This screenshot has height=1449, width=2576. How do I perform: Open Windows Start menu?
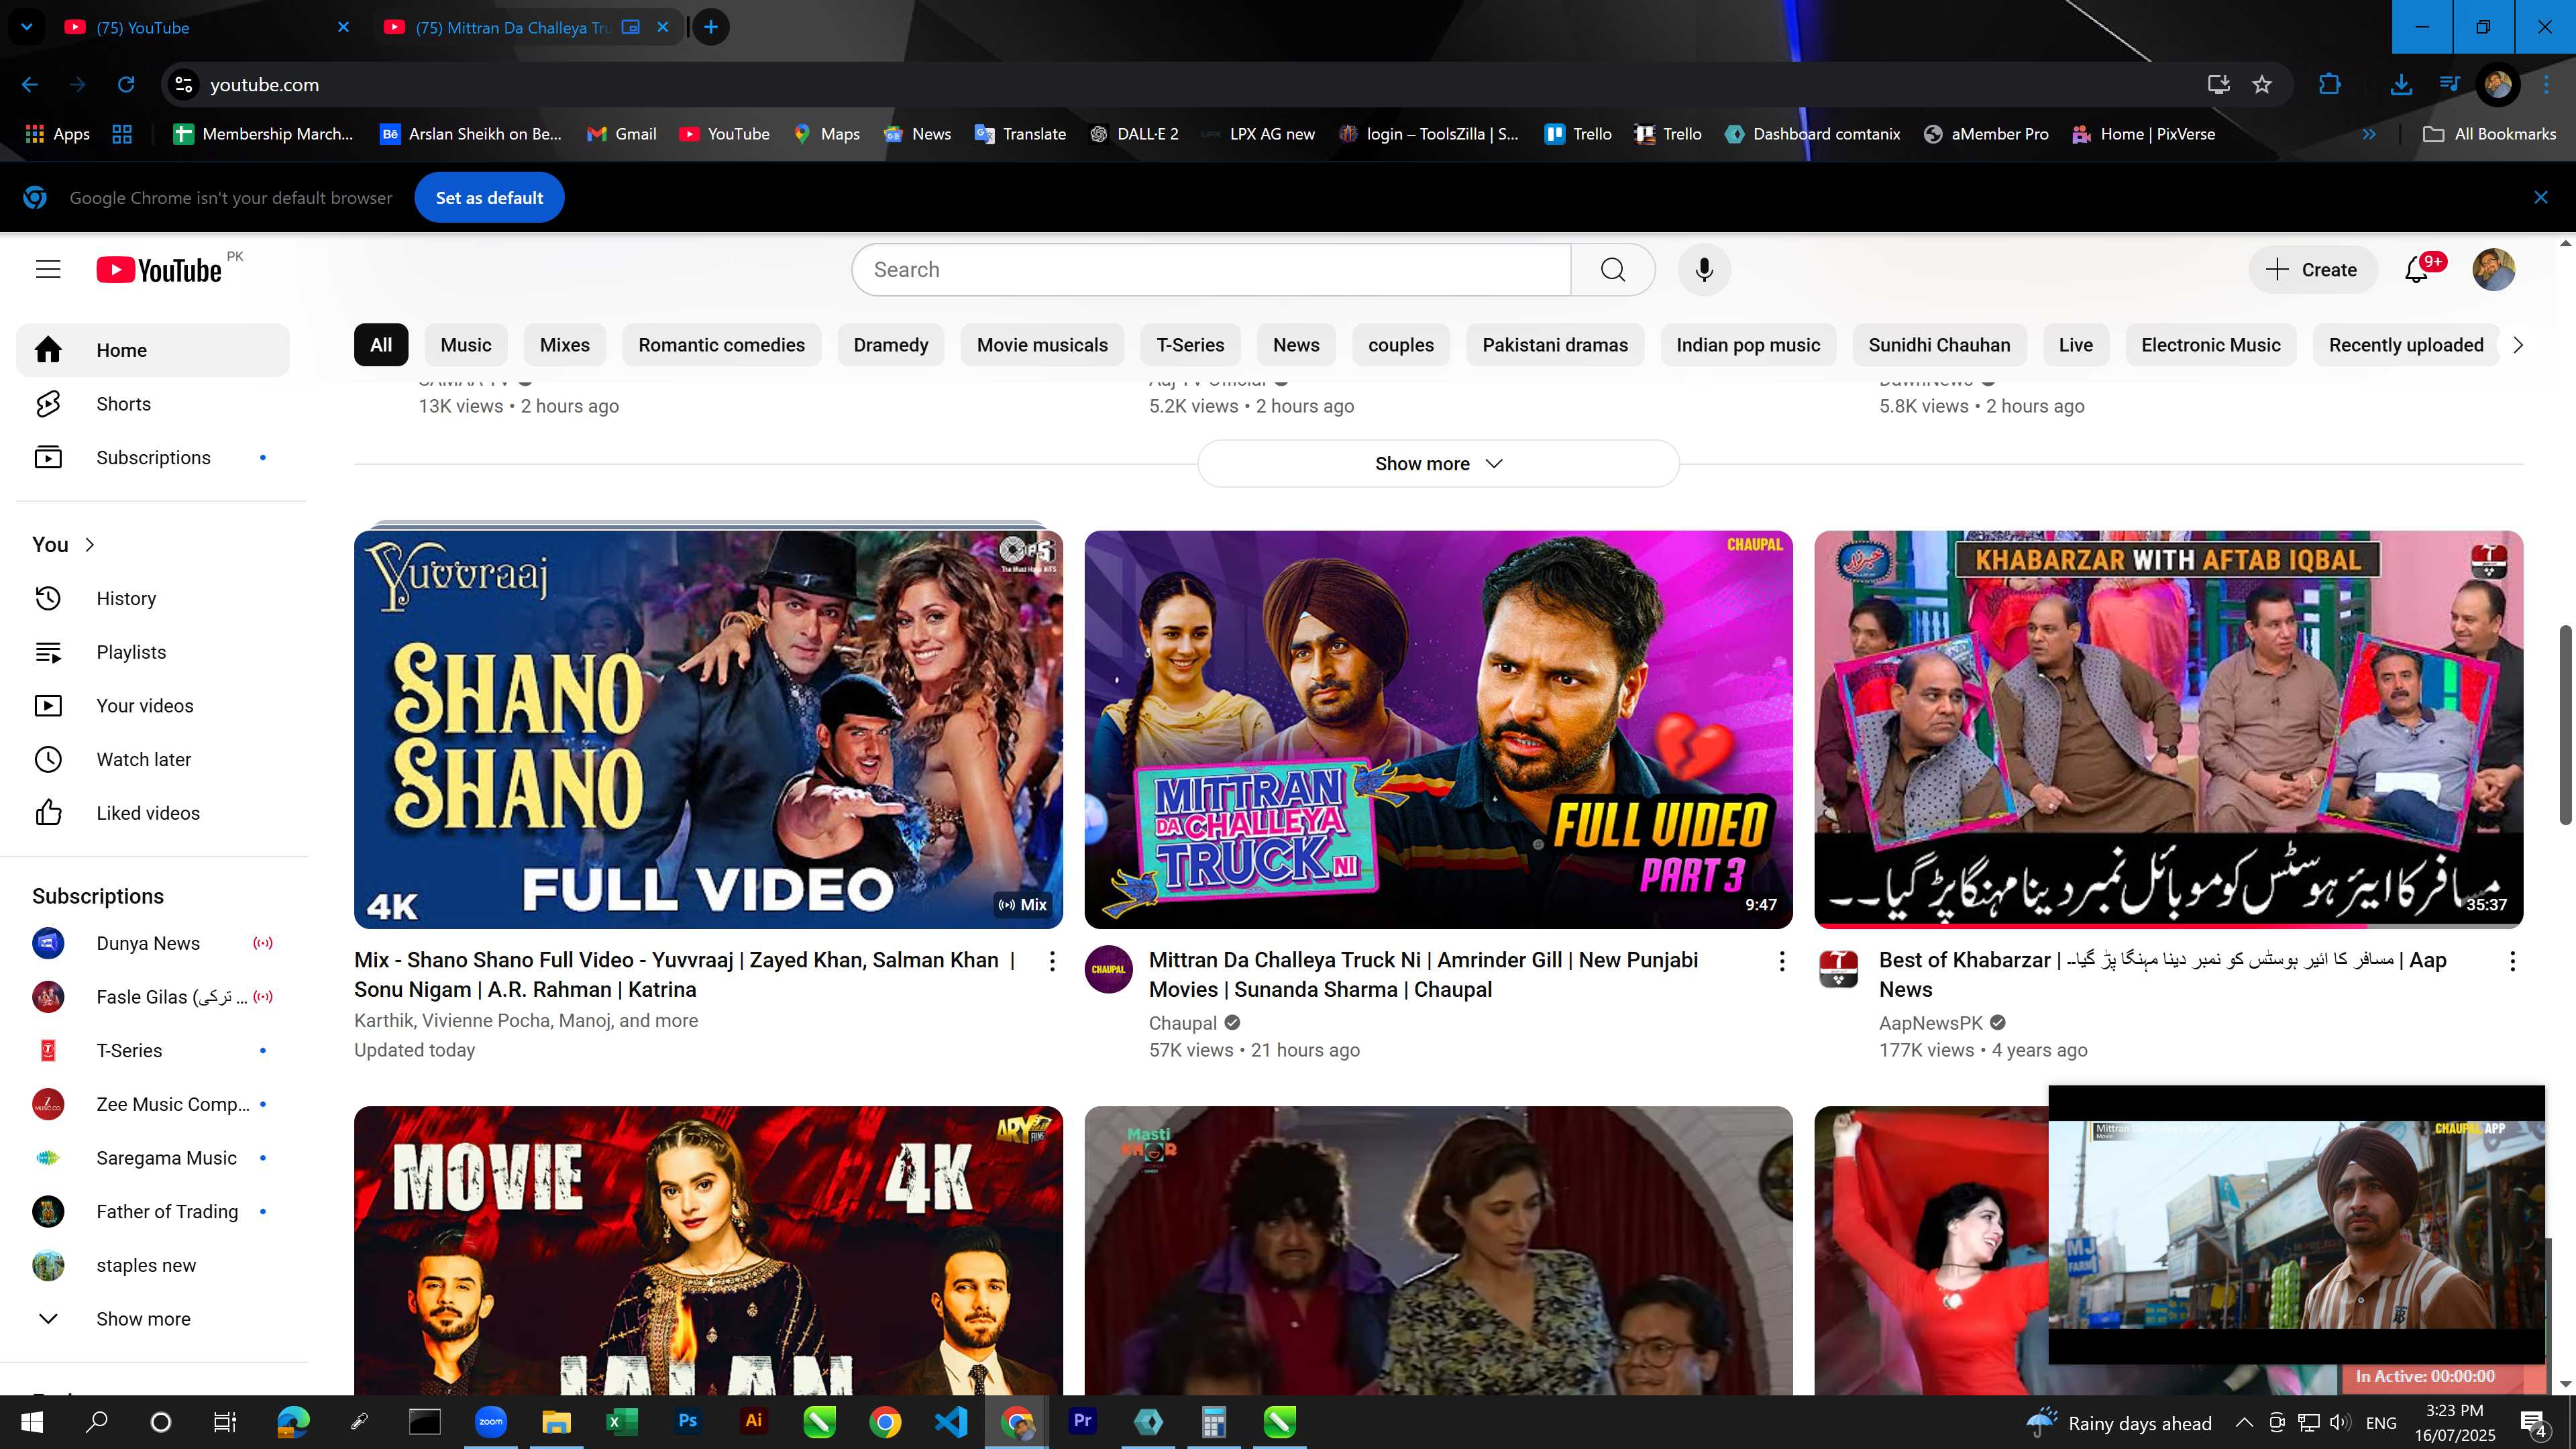[32, 1422]
